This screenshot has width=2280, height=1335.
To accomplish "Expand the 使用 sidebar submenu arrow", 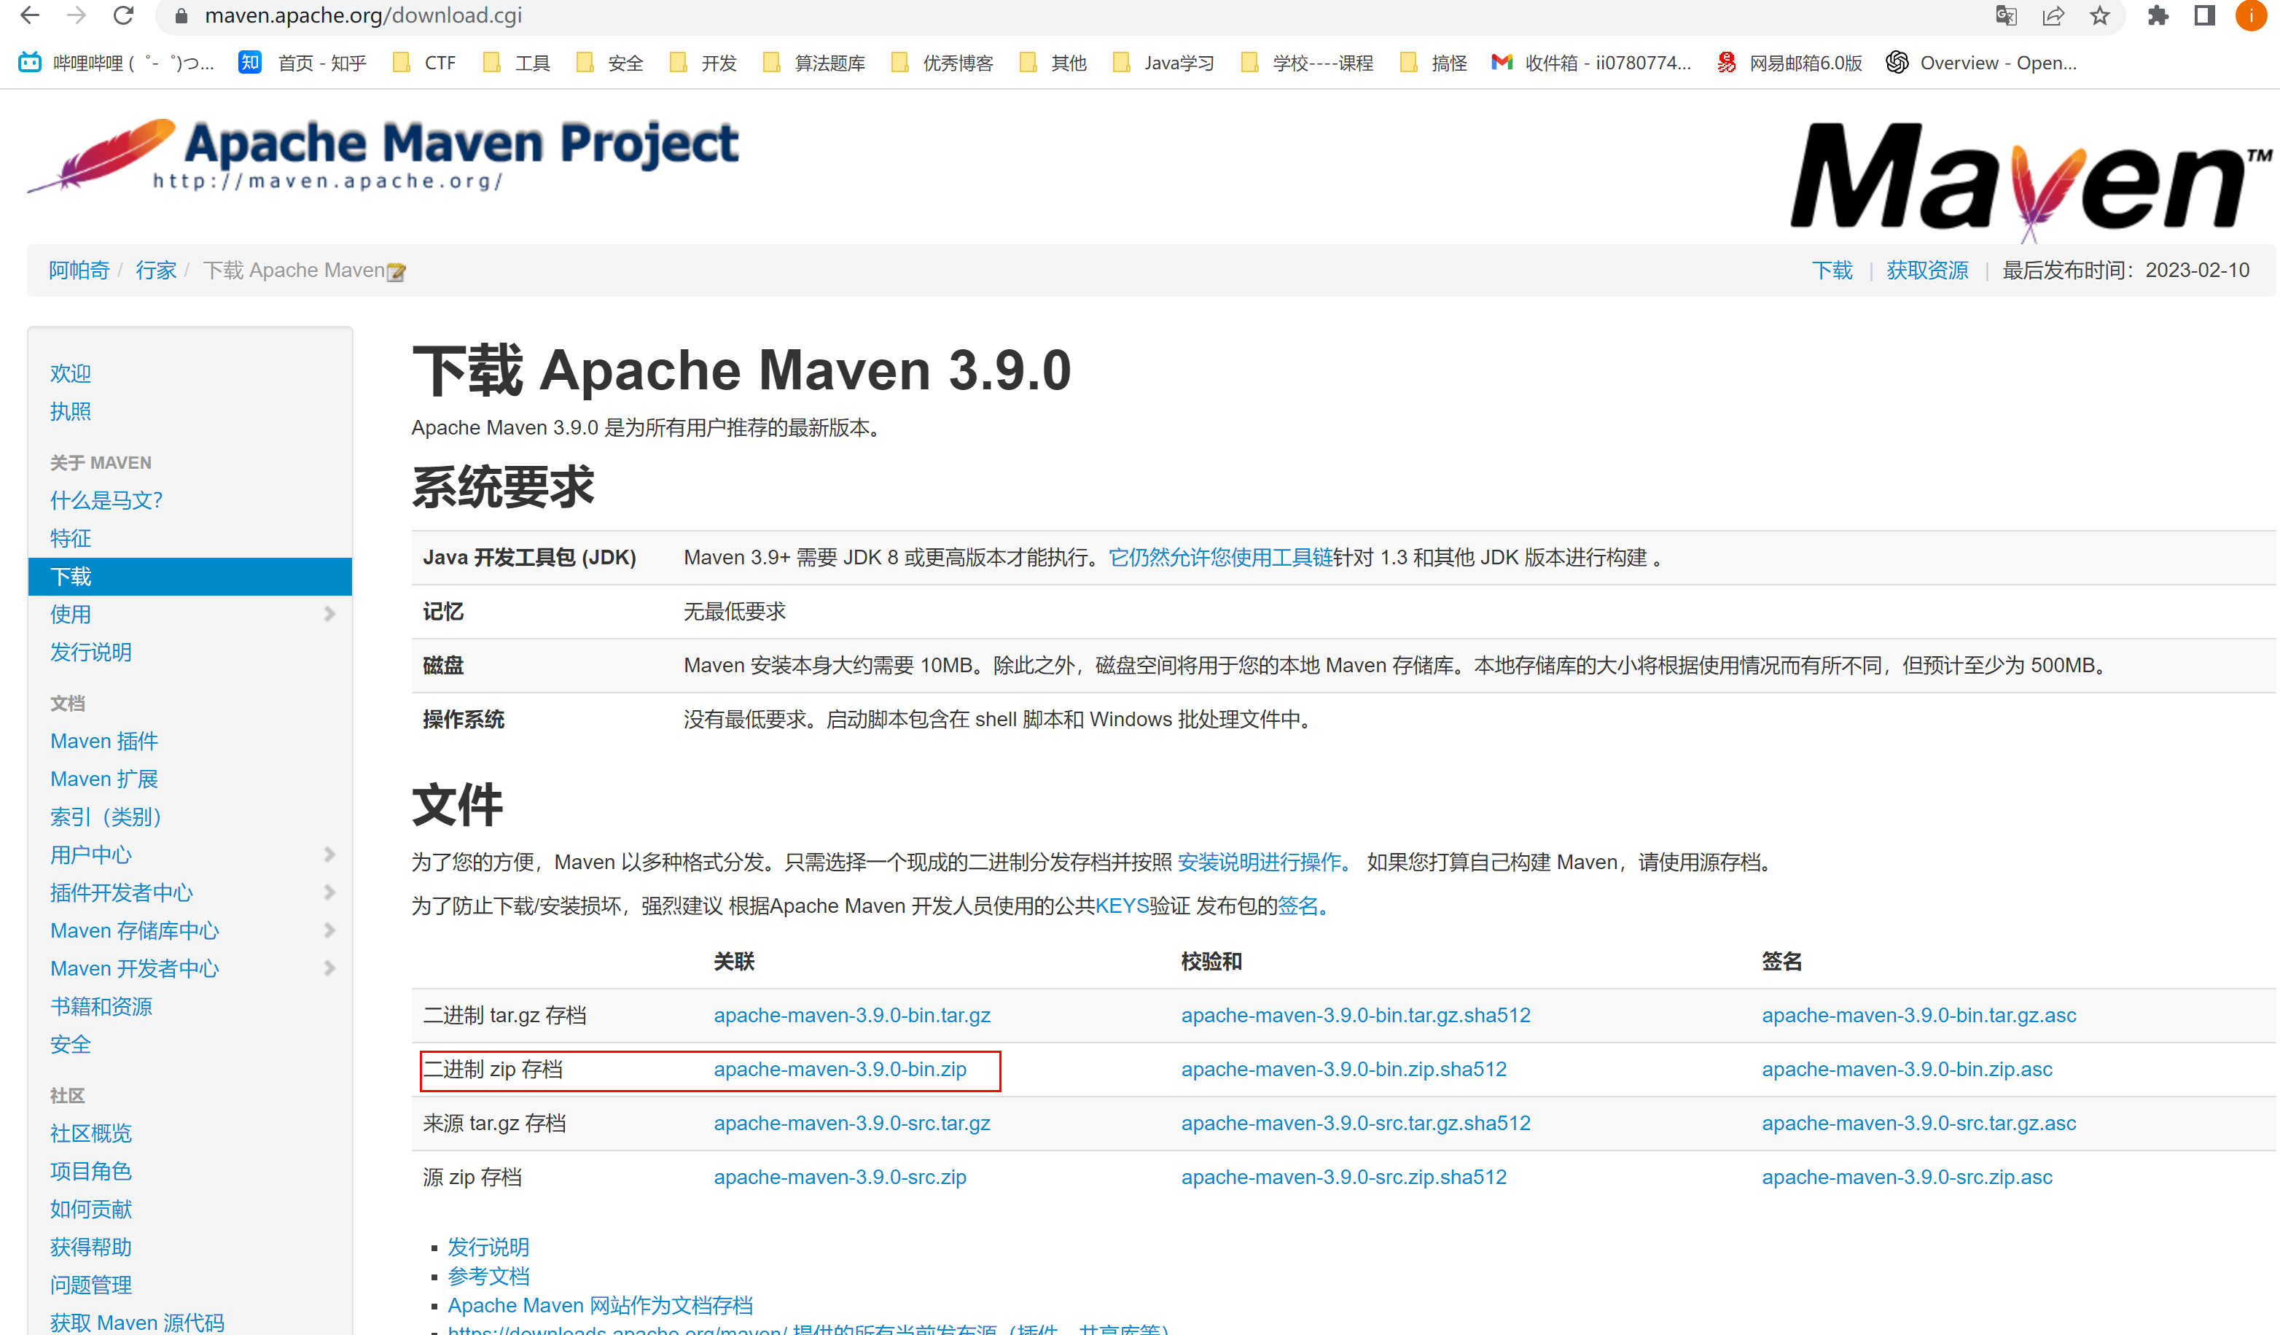I will coord(329,614).
